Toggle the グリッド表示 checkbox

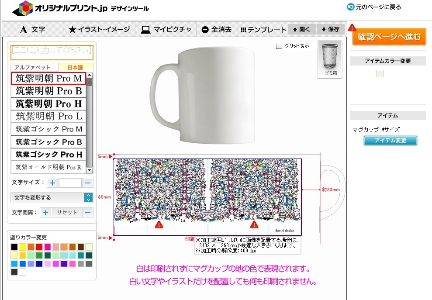click(x=279, y=46)
